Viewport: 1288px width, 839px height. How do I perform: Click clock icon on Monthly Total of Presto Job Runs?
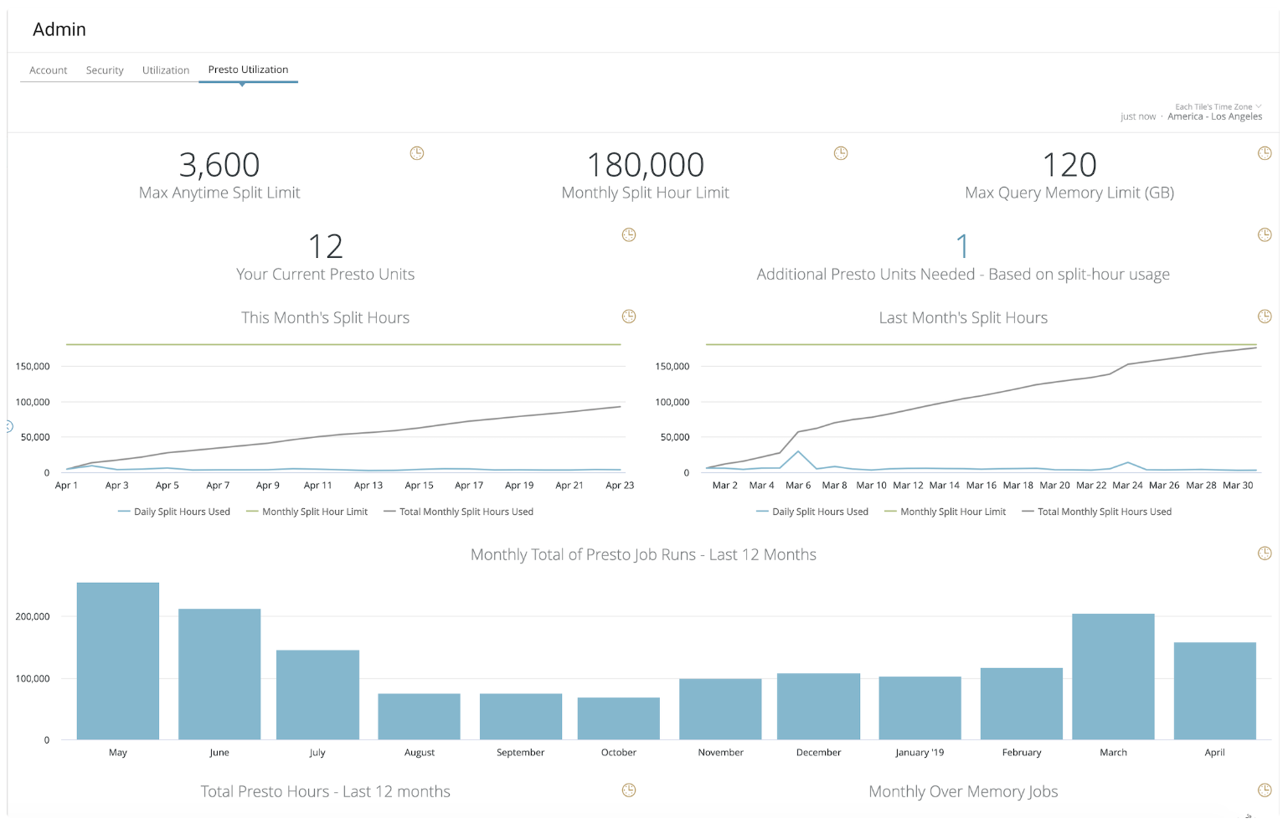1265,553
